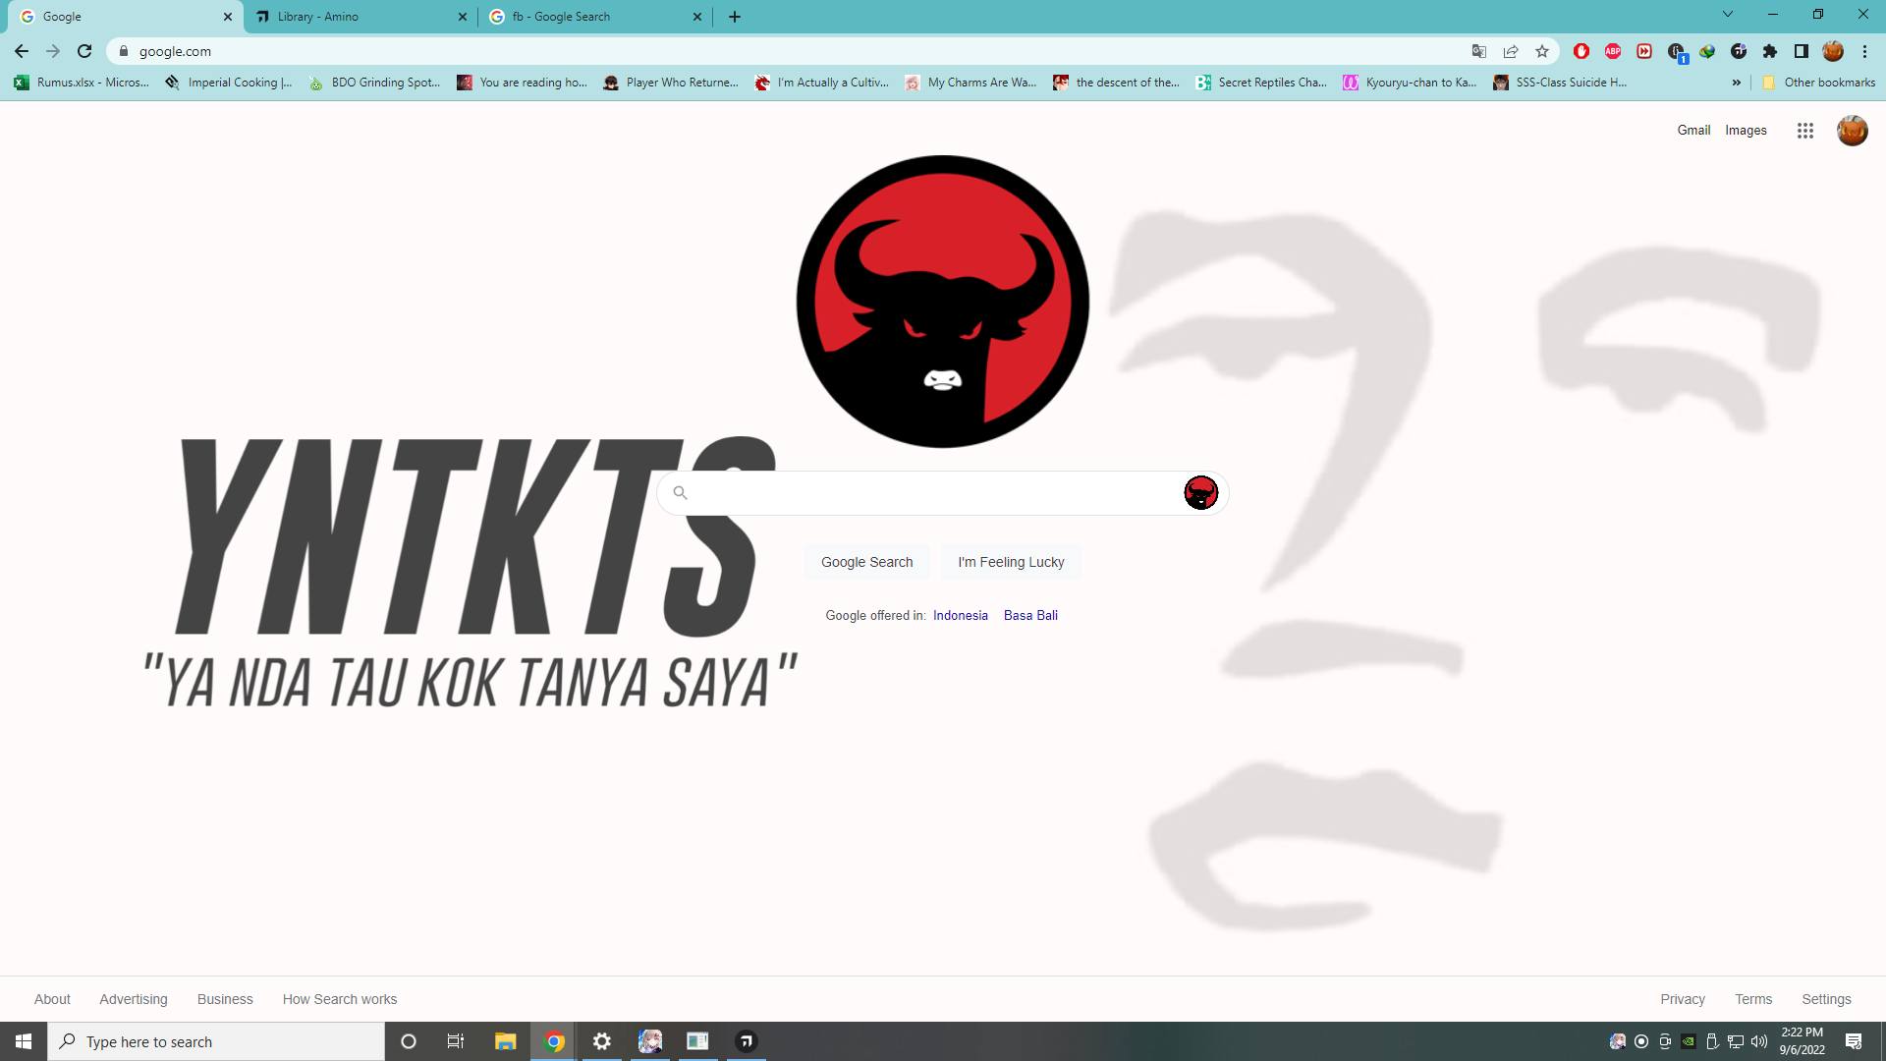Open Chrome's three-dot menu
Viewport: 1886px width, 1061px height.
pos(1864,51)
